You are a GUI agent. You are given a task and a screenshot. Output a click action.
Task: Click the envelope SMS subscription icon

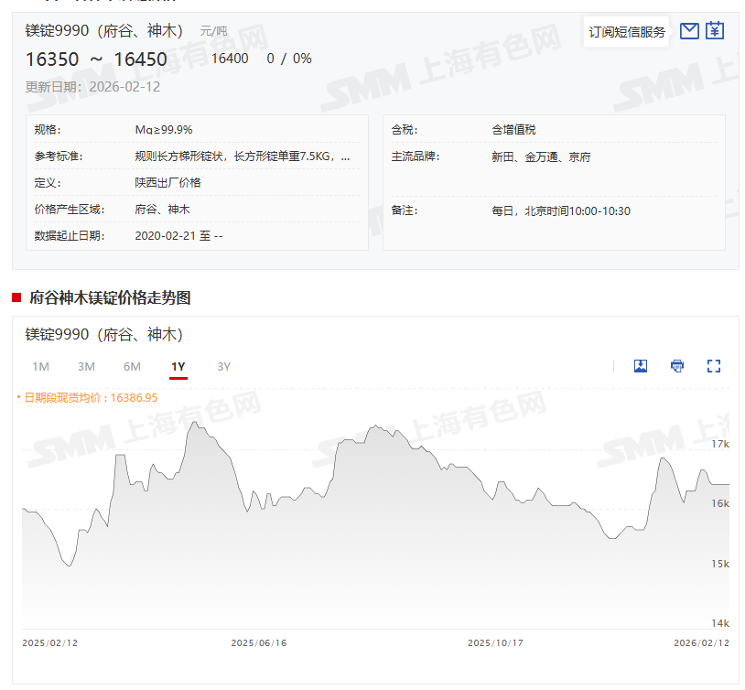689,31
